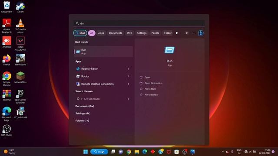278x156 pixels.
Task: Select the Apps filter tab
Action: [x=101, y=33]
